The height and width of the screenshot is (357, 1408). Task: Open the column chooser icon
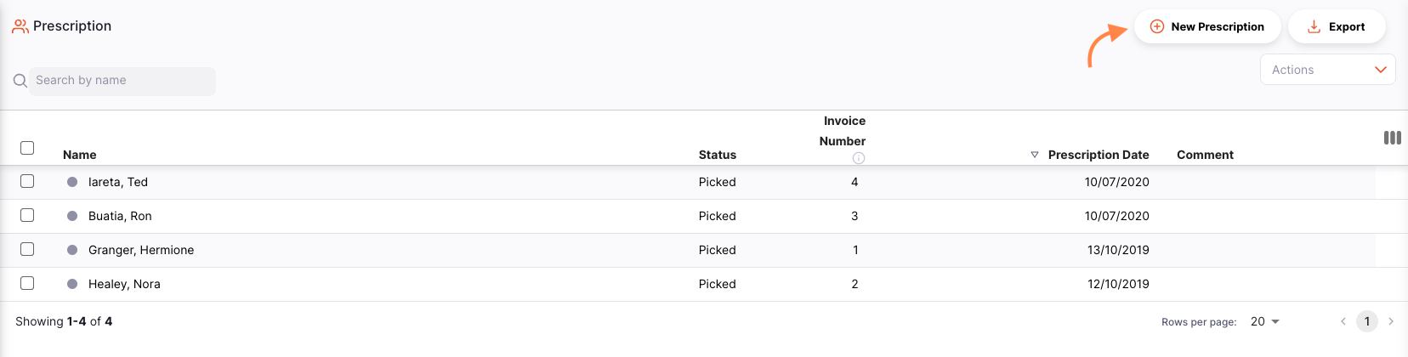[1392, 138]
